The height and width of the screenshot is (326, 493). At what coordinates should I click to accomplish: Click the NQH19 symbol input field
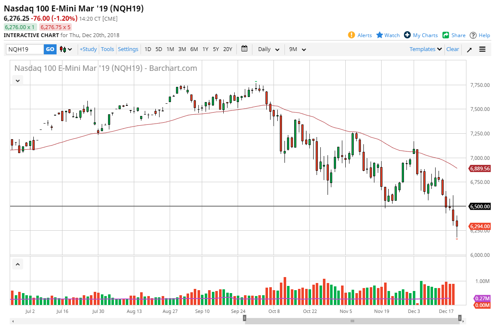(x=23, y=49)
